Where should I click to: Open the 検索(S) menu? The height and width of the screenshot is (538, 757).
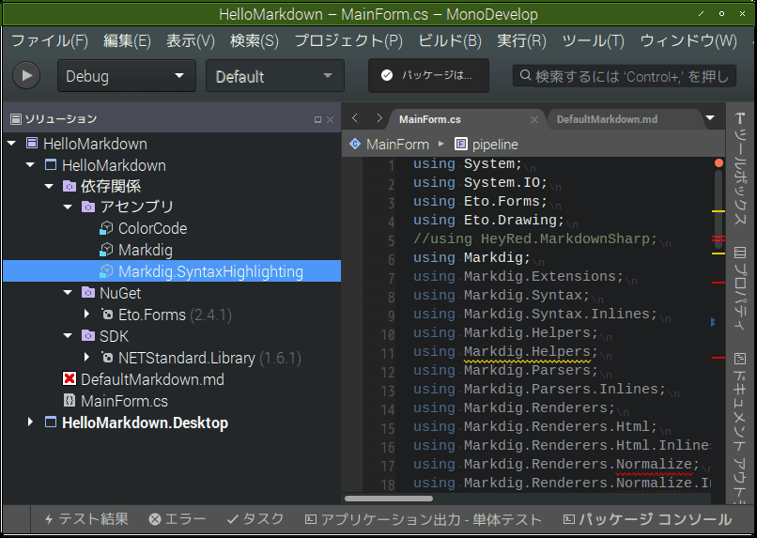[255, 40]
